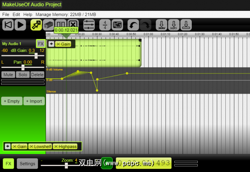The height and width of the screenshot is (172, 250).
Task: Open the Help menu
Action: tap(28, 15)
